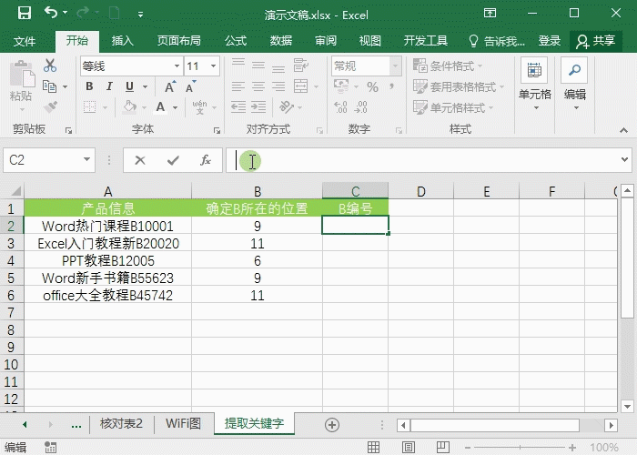
Task: Toggle Underline formatting
Action: point(129,86)
